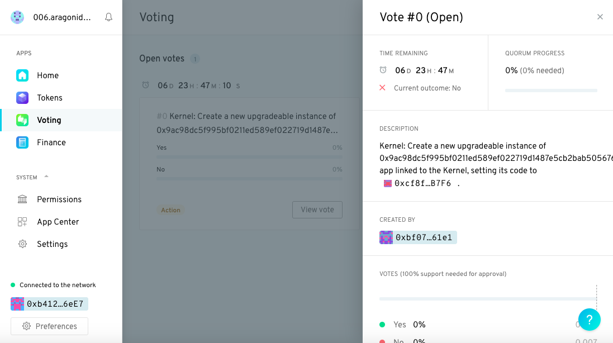The image size is (613, 343).
Task: Open Settings gear icon
Action: tap(22, 244)
